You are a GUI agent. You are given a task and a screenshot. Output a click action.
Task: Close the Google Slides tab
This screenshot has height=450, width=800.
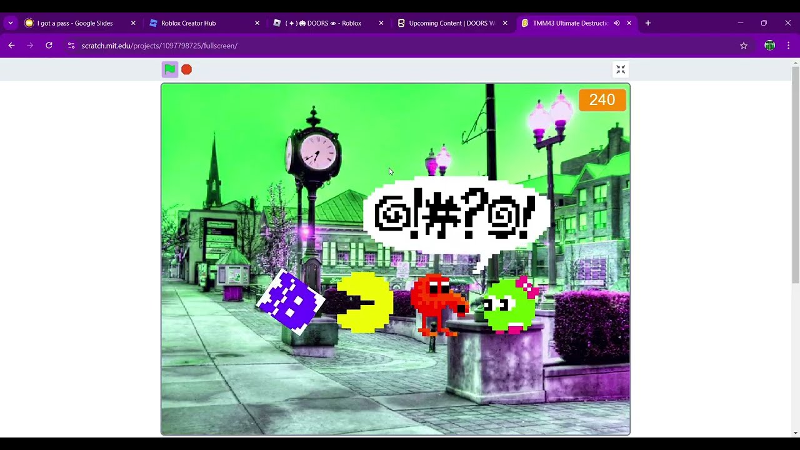(133, 23)
